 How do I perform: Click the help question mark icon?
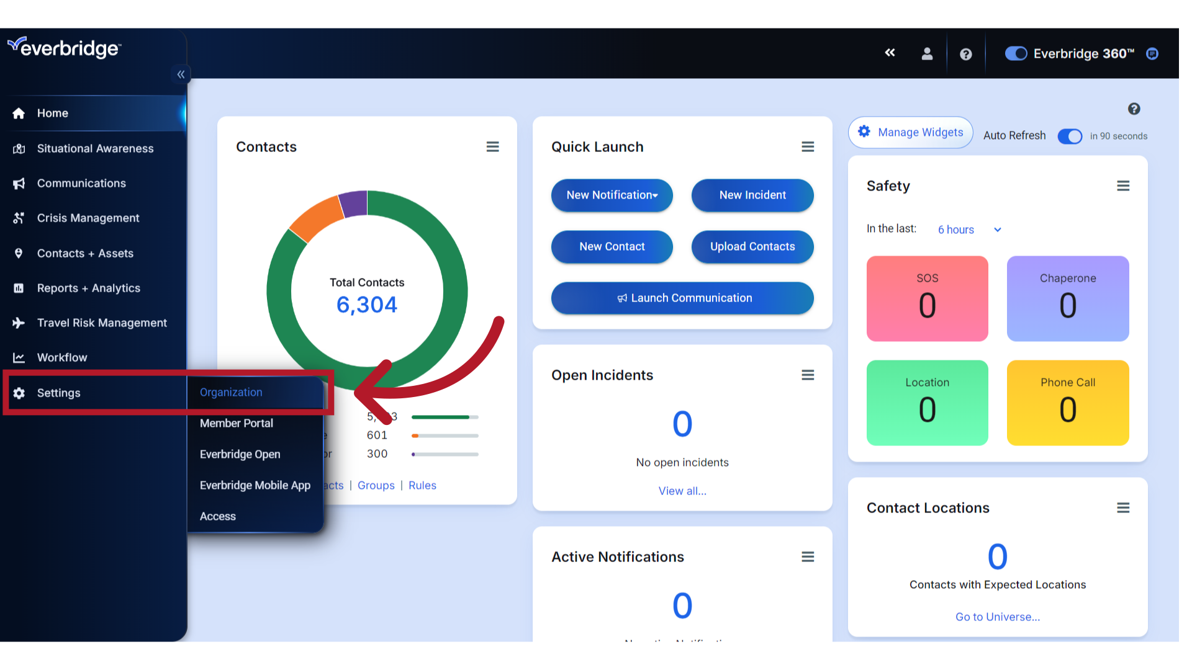[x=965, y=54]
